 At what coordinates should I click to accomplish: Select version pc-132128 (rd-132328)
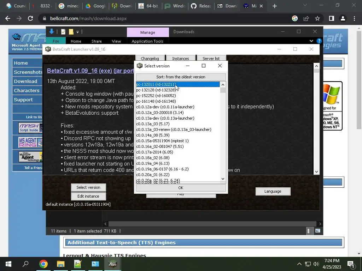click(178, 90)
